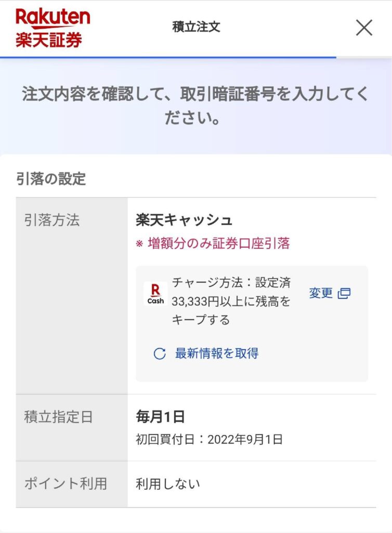Click the ポイント利用 row label
This screenshot has width=392, height=533.
tap(66, 484)
